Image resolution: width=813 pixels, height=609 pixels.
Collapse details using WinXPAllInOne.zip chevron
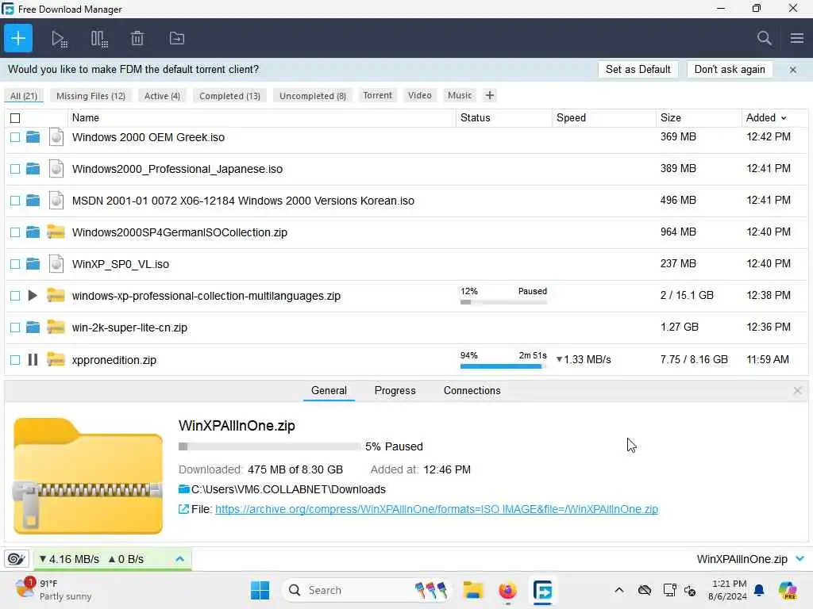[x=800, y=559]
